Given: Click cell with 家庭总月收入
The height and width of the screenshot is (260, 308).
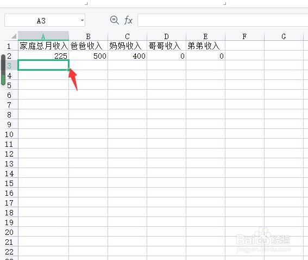Looking at the screenshot, I should click(x=43, y=46).
